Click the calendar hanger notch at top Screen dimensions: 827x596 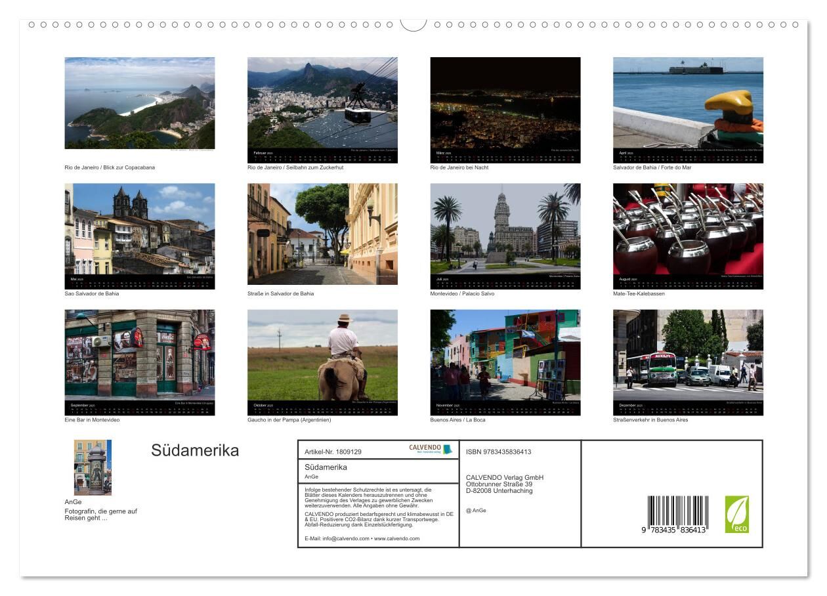coord(413,25)
